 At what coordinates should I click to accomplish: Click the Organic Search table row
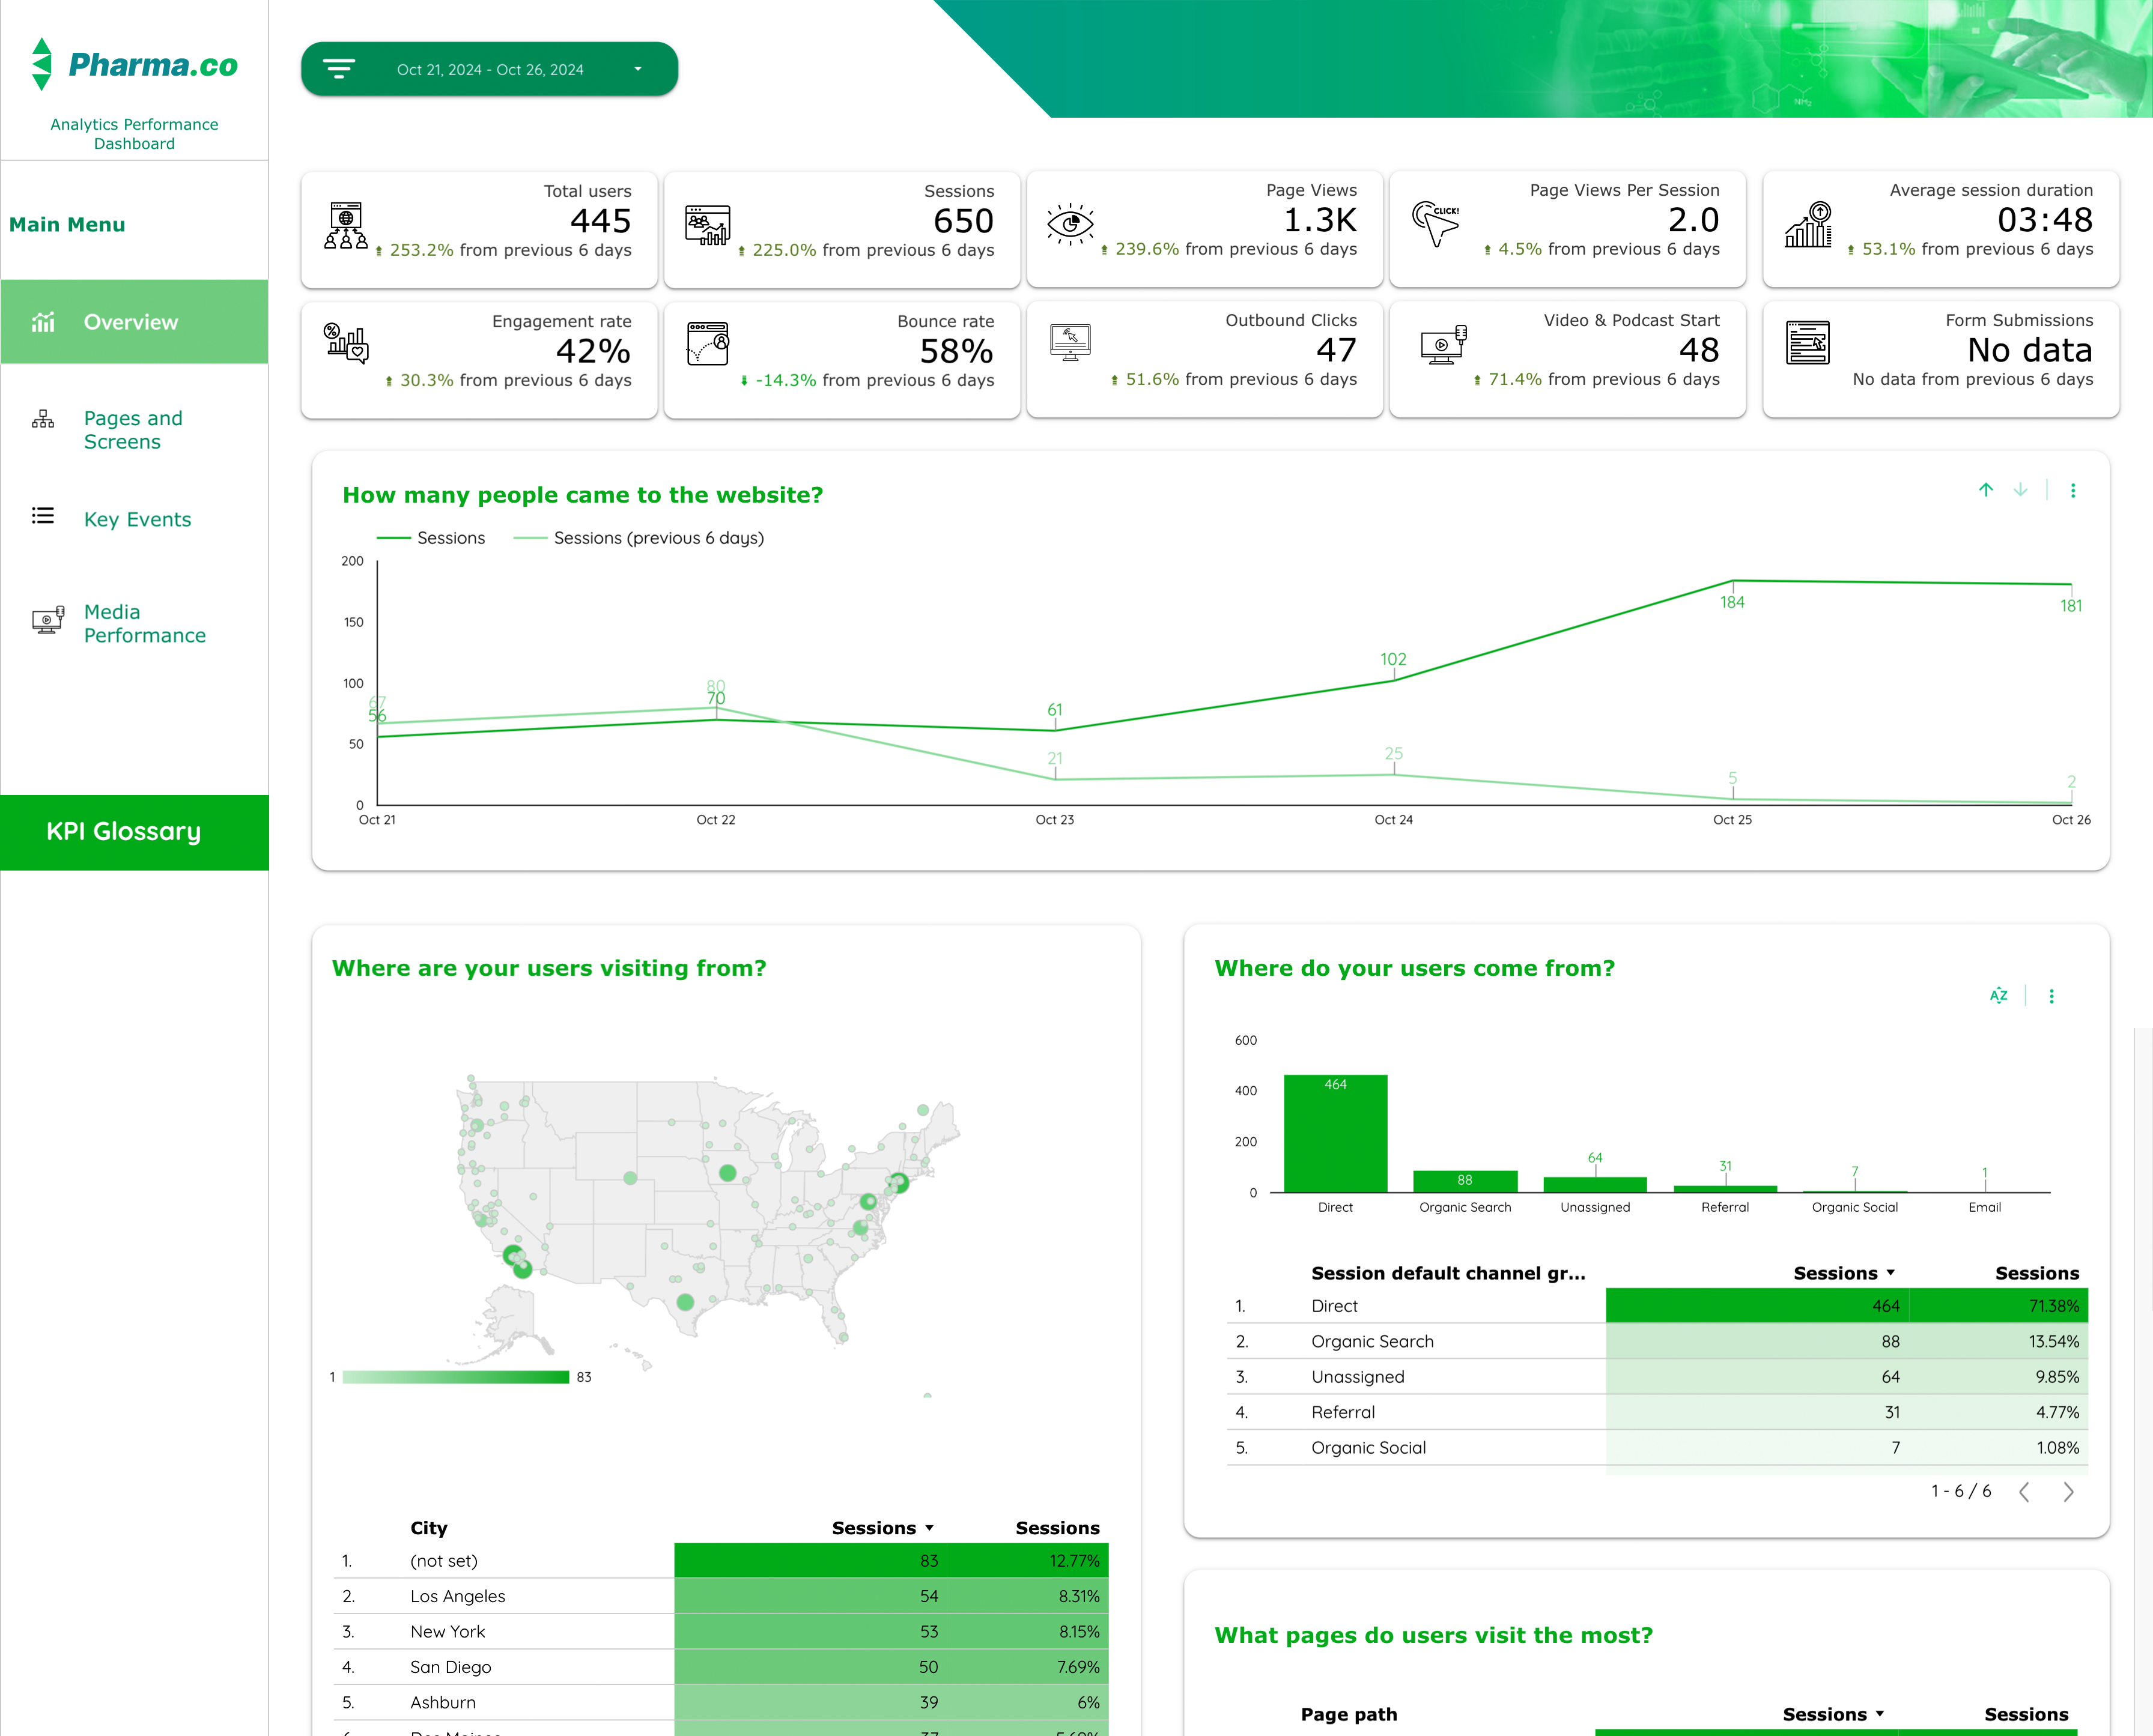point(1657,1341)
